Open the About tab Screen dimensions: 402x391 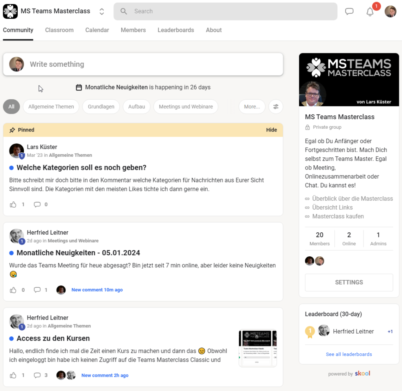(x=214, y=30)
